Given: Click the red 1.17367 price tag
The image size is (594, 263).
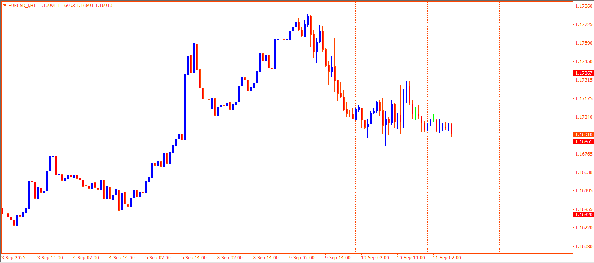Looking at the screenshot, I should 584,73.
